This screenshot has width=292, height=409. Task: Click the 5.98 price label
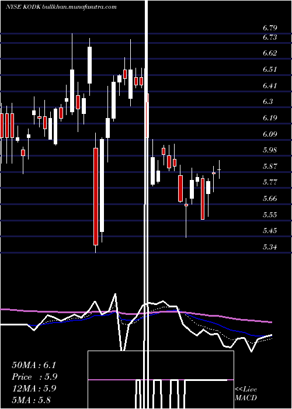pyautogui.click(x=270, y=150)
